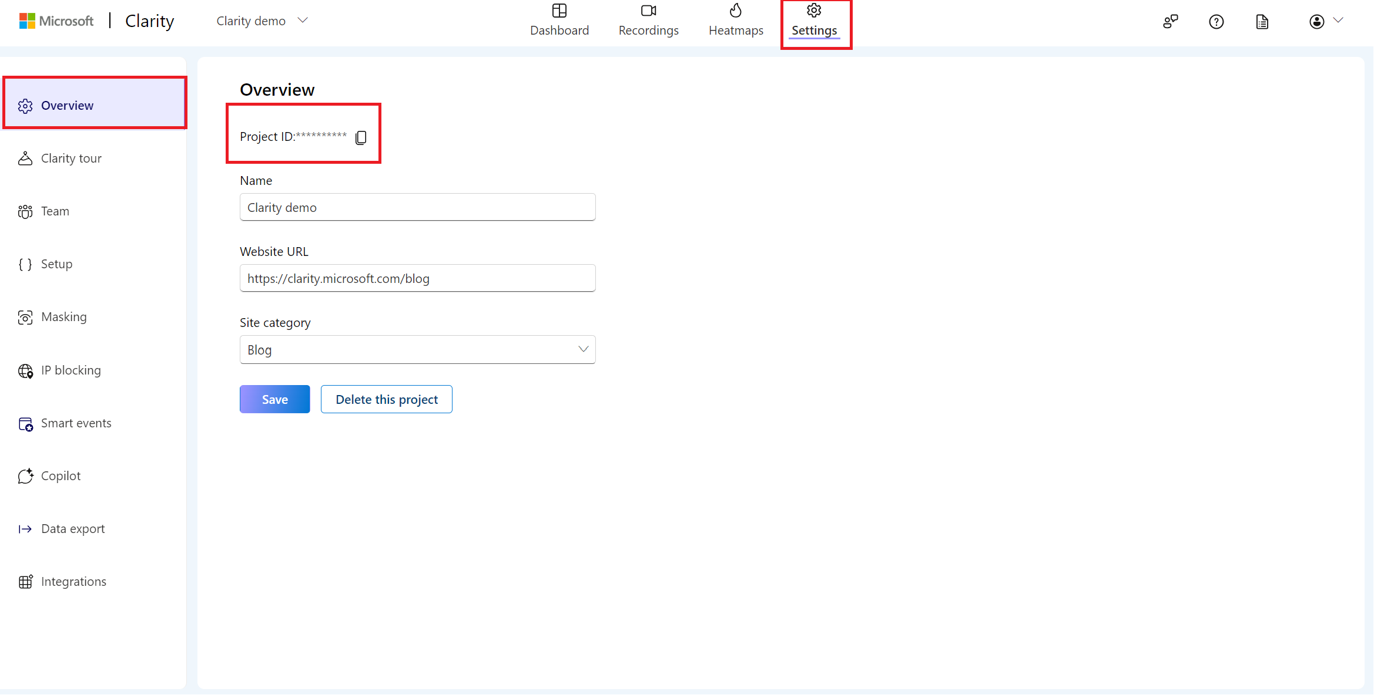This screenshot has height=695, width=1374.
Task: Click copy icon next to Project ID
Action: 361,137
